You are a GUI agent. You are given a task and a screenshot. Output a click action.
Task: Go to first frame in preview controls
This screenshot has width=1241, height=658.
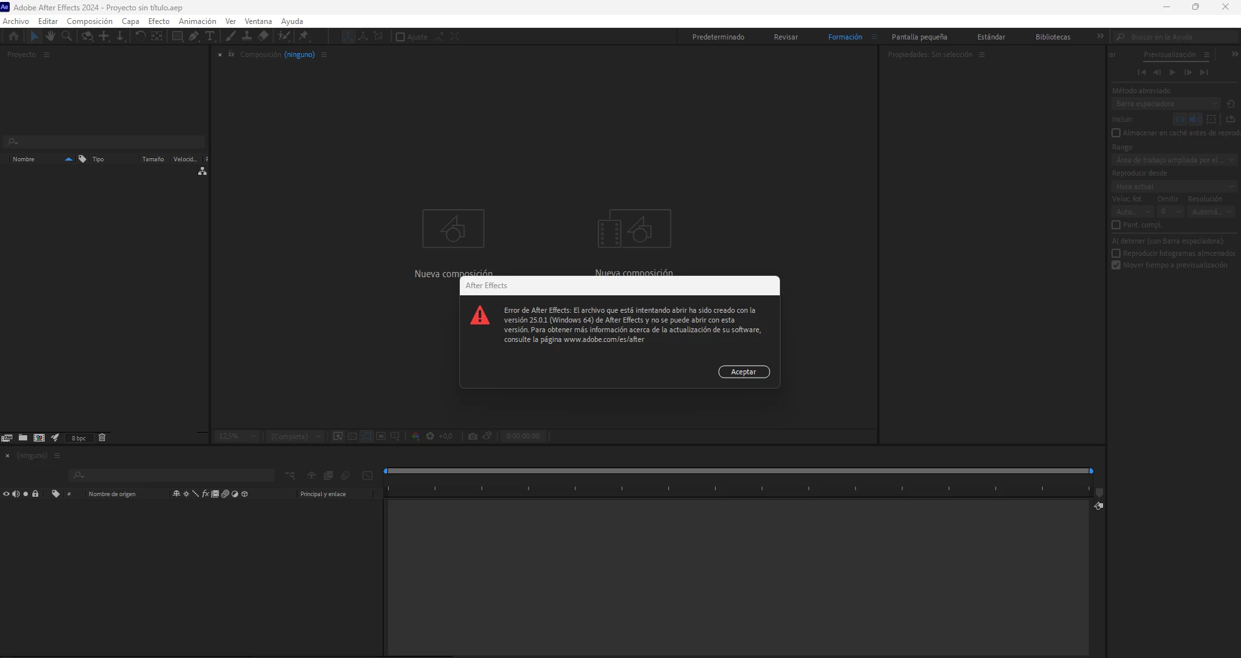(1142, 73)
